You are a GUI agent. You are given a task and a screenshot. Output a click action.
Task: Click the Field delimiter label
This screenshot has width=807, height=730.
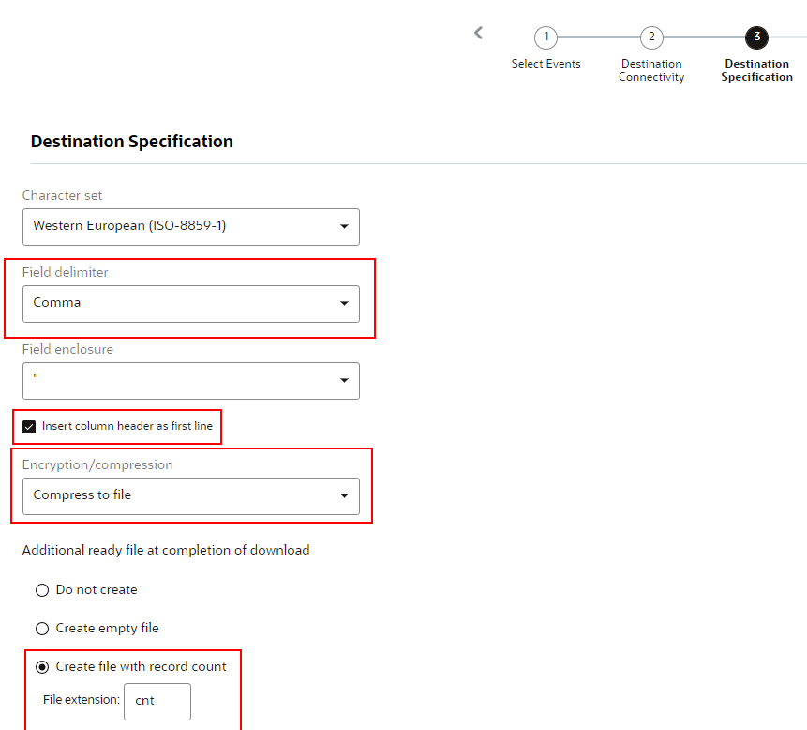[x=66, y=272]
